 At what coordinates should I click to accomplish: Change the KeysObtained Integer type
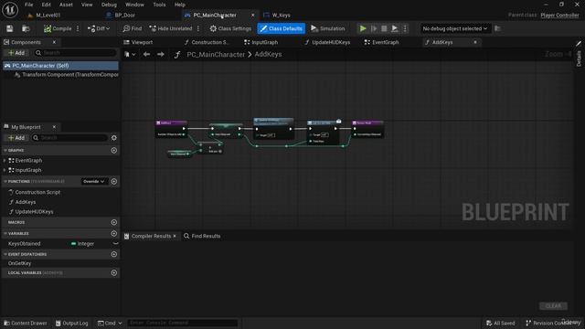point(83,244)
